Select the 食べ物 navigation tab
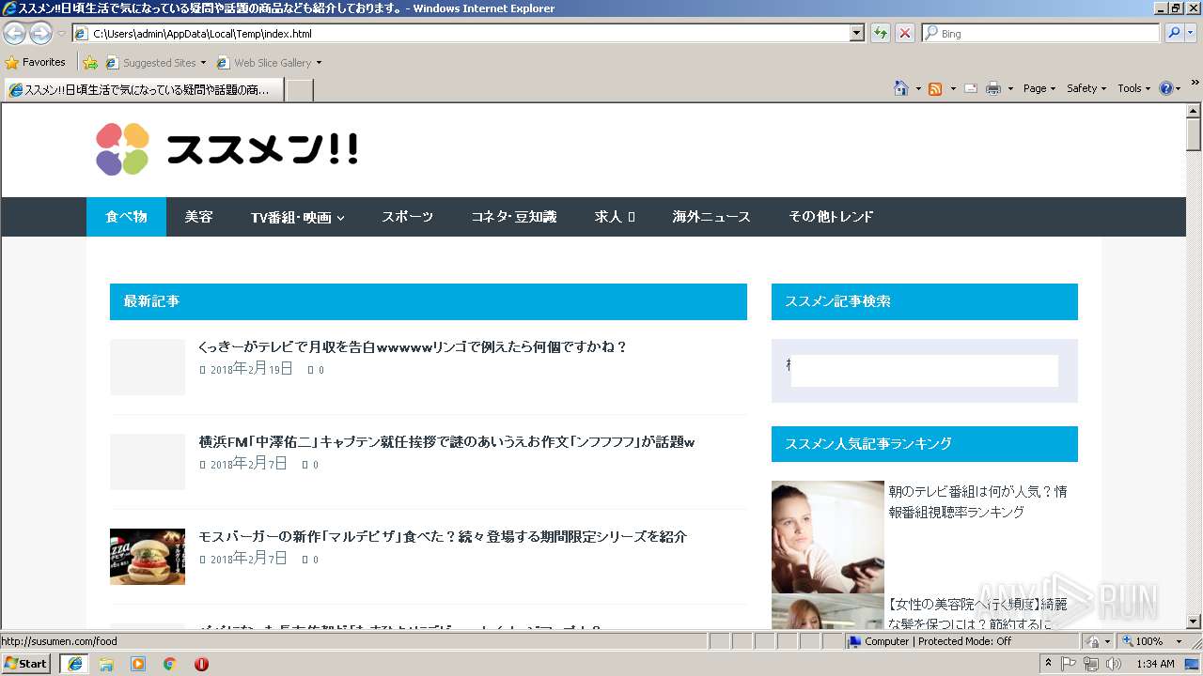This screenshot has width=1203, height=676. (126, 217)
